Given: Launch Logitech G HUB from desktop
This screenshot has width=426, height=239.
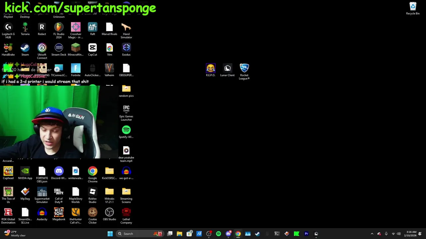Looking at the screenshot, I should coord(8,31).
